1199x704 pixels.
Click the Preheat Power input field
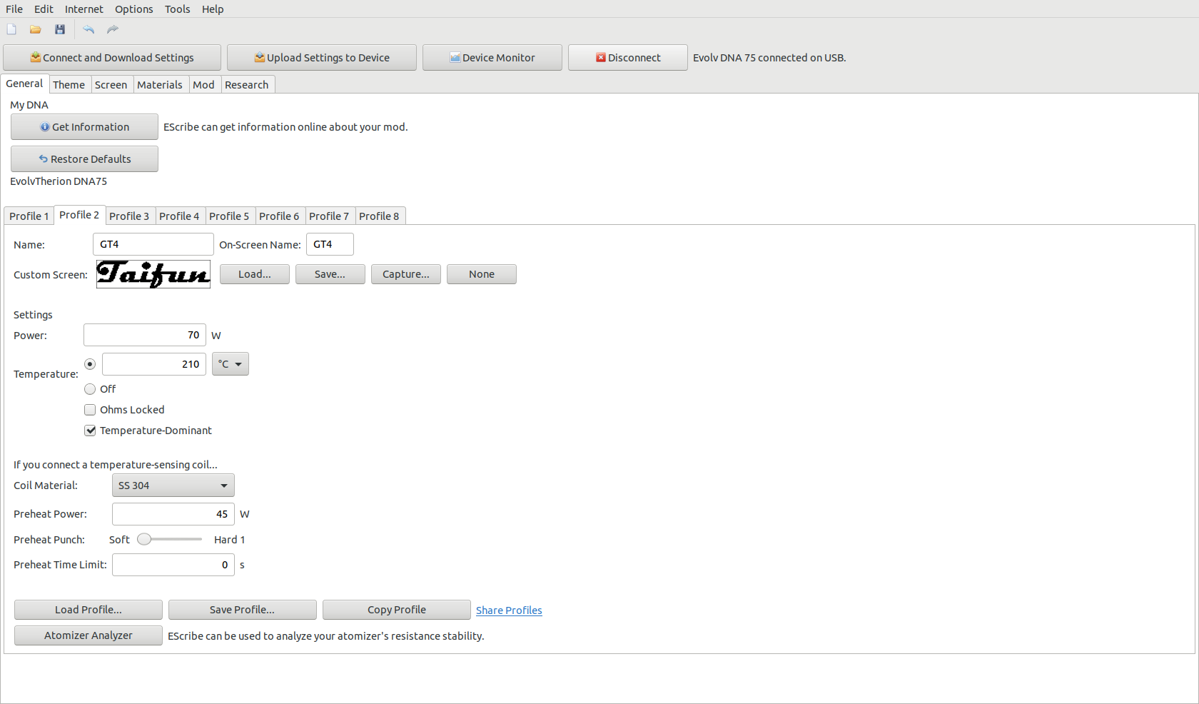point(173,514)
